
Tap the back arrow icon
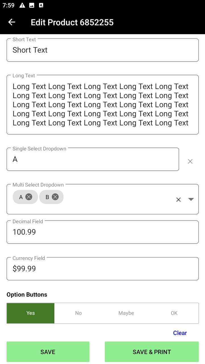[12, 22]
